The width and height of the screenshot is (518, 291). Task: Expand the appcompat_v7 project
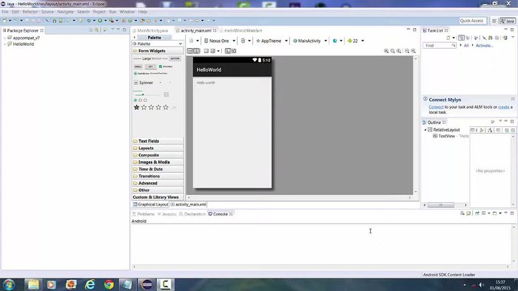4,38
